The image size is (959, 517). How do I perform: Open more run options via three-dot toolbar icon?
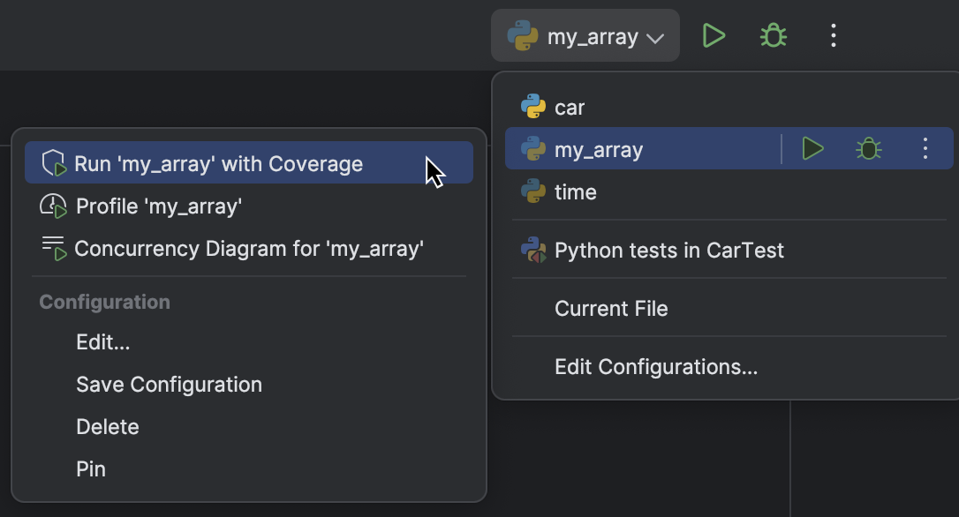coord(832,35)
